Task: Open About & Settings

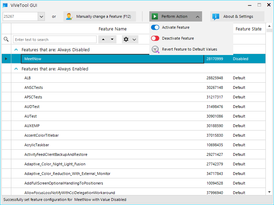Action: click(237, 16)
